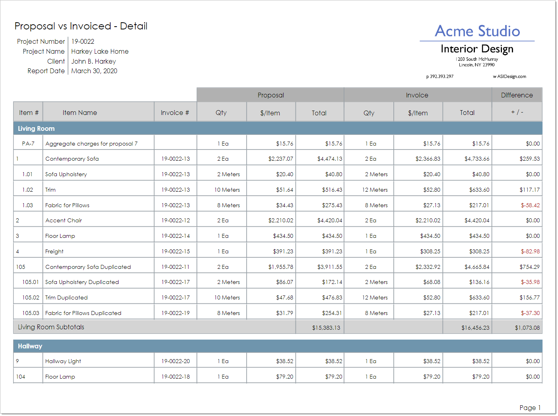Select project number value '19-0022'
Viewport: 558px width, 416px height.
click(83, 41)
